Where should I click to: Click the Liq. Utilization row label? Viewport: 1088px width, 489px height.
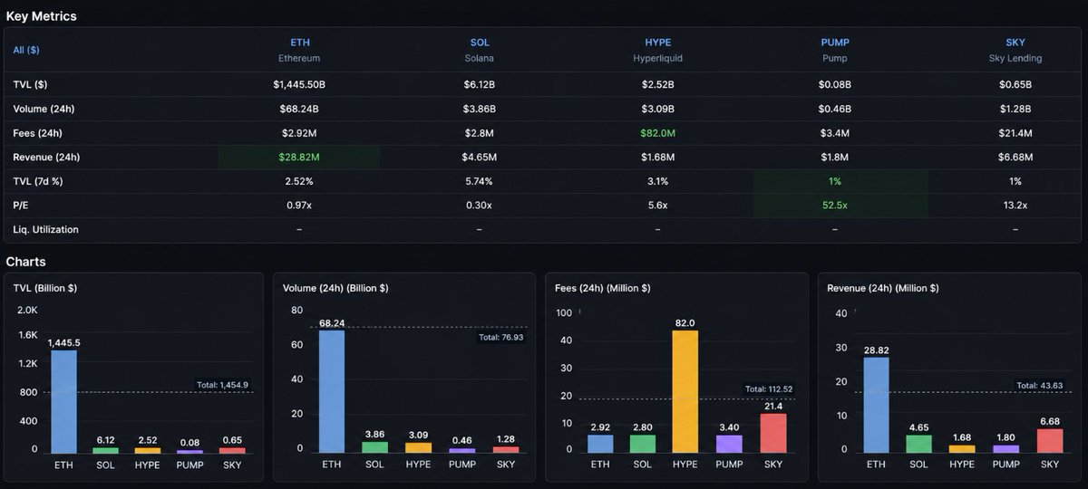click(45, 230)
